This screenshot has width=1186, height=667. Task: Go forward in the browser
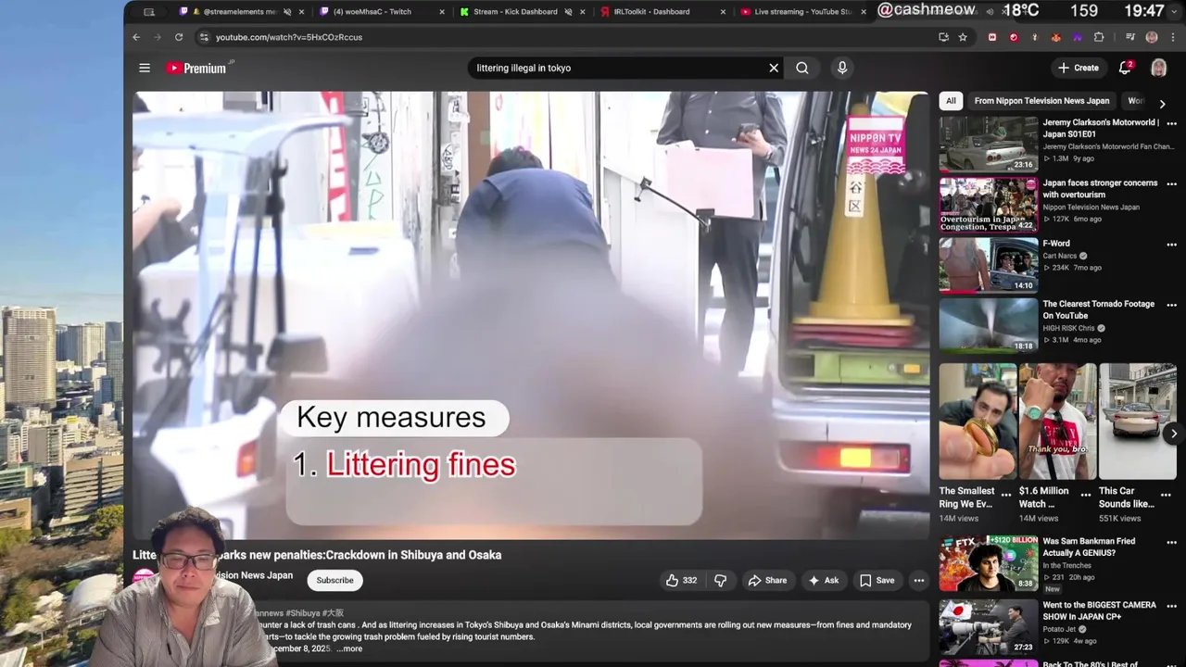(157, 37)
